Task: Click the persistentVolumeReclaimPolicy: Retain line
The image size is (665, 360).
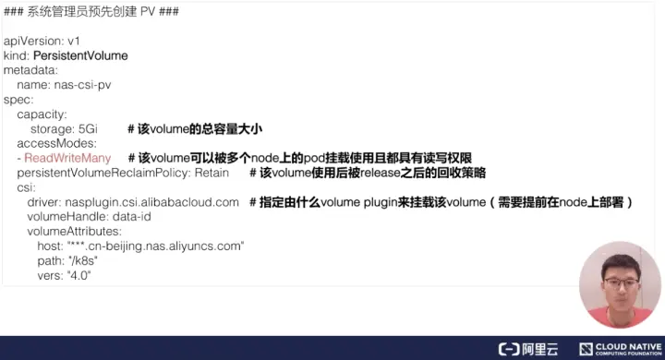Action: (x=123, y=173)
